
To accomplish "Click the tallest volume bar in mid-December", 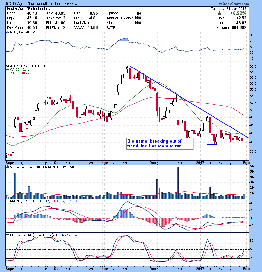I will coord(178,183).
